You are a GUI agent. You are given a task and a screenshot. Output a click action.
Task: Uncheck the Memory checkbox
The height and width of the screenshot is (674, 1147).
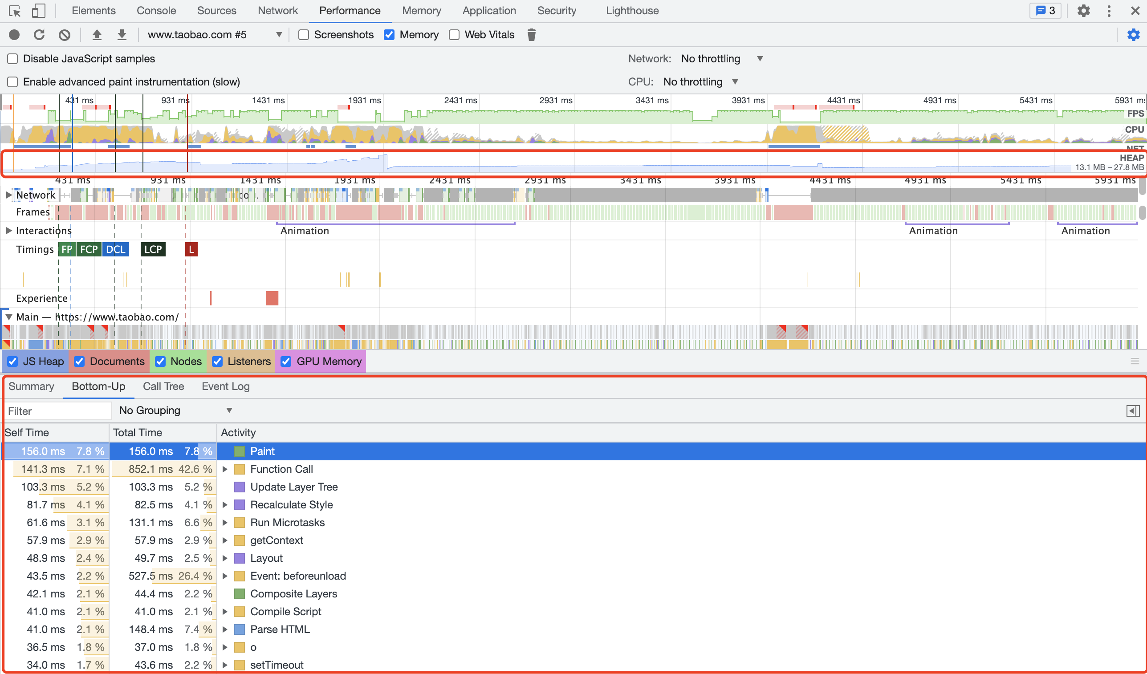coord(389,35)
